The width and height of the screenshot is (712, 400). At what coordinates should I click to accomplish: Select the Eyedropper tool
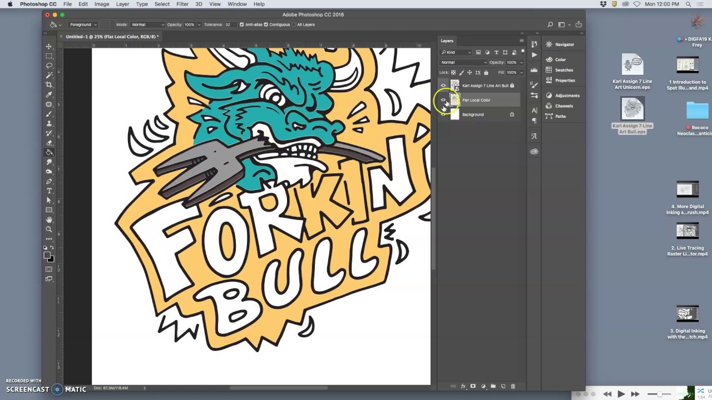click(x=49, y=94)
